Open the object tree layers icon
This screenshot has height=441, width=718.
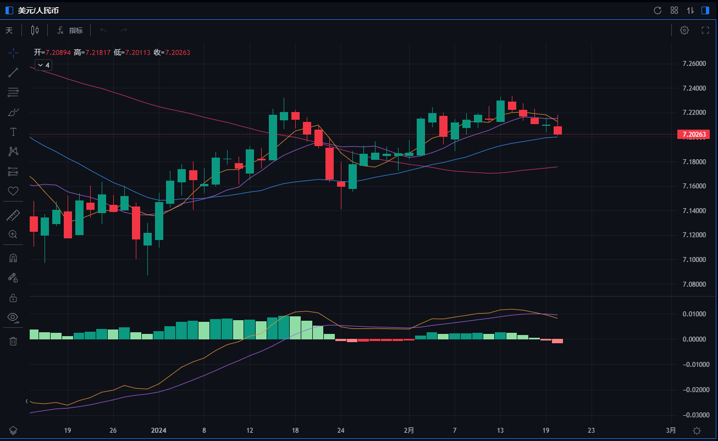tap(13, 431)
